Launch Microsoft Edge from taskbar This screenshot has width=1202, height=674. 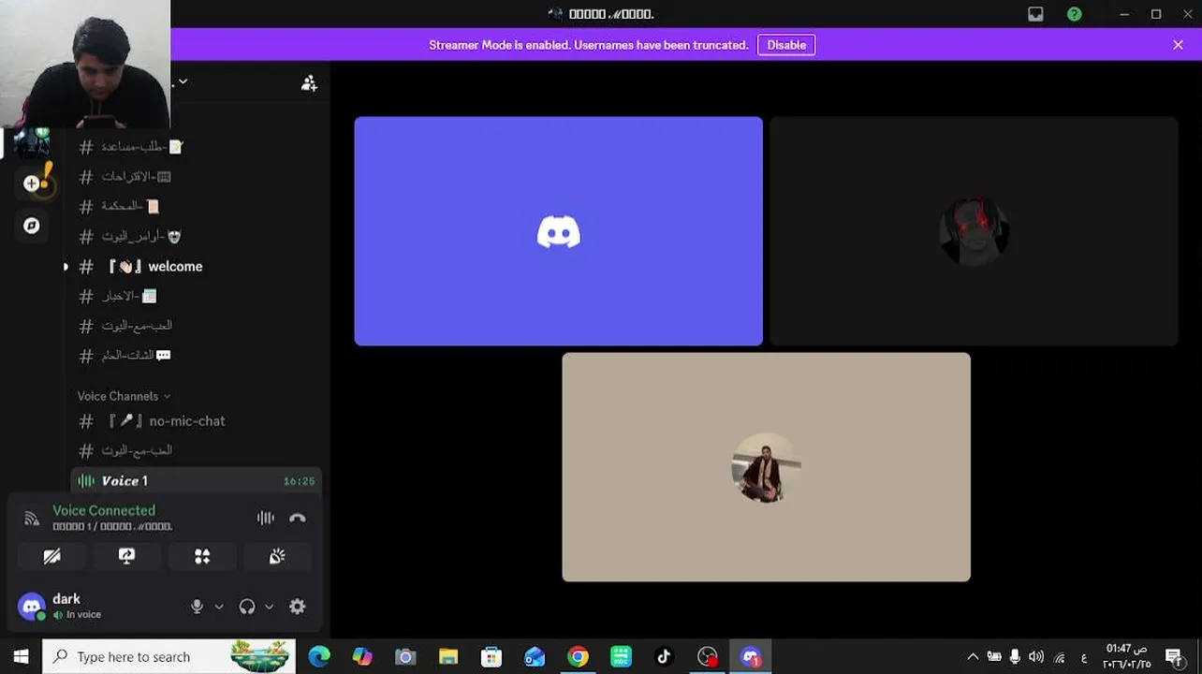(x=319, y=657)
